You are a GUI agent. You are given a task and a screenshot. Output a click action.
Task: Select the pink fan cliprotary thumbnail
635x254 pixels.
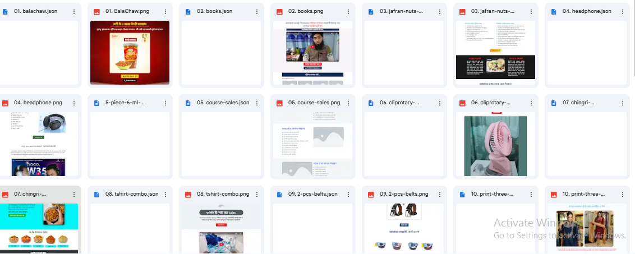tap(496, 144)
